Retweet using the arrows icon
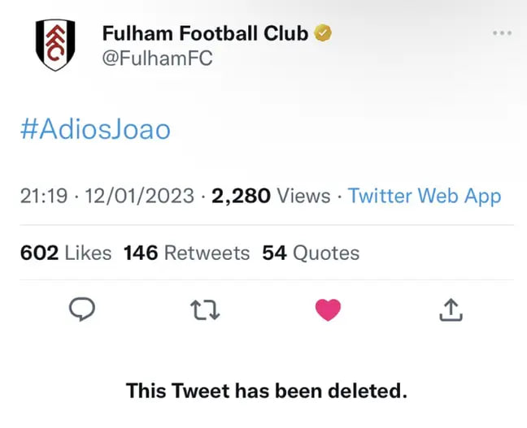Image resolution: width=527 pixels, height=428 pixels. tap(205, 309)
